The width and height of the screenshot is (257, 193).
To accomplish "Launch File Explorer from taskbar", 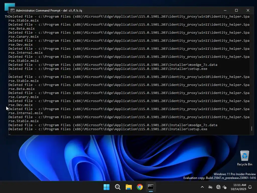I will pyautogui.click(x=129, y=187).
